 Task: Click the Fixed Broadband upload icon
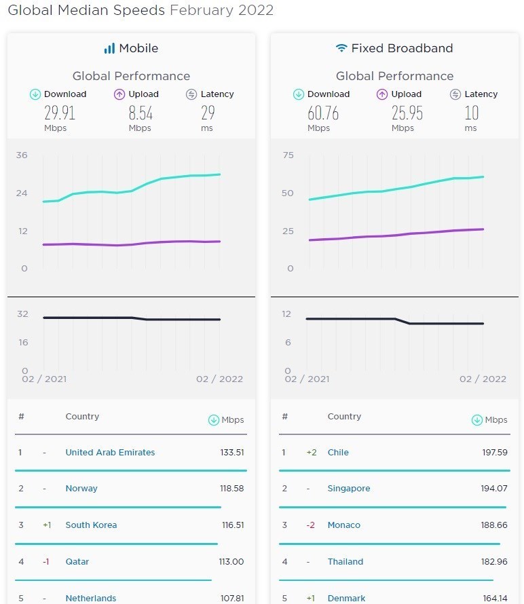coord(382,95)
